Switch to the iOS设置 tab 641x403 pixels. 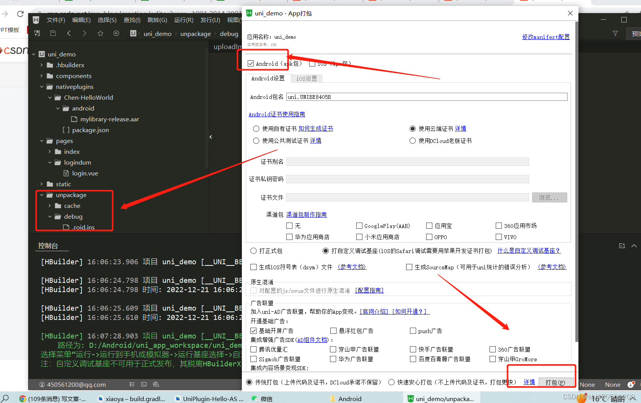[306, 78]
